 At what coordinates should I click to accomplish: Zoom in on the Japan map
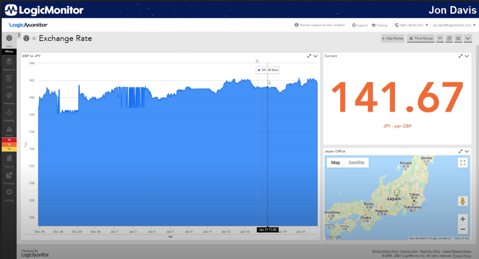point(463,219)
